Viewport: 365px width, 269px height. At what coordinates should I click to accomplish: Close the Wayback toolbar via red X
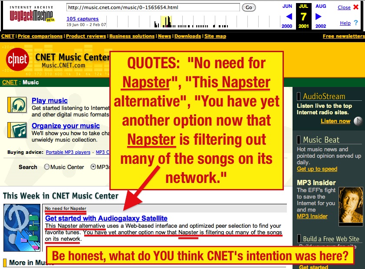(x=356, y=7)
